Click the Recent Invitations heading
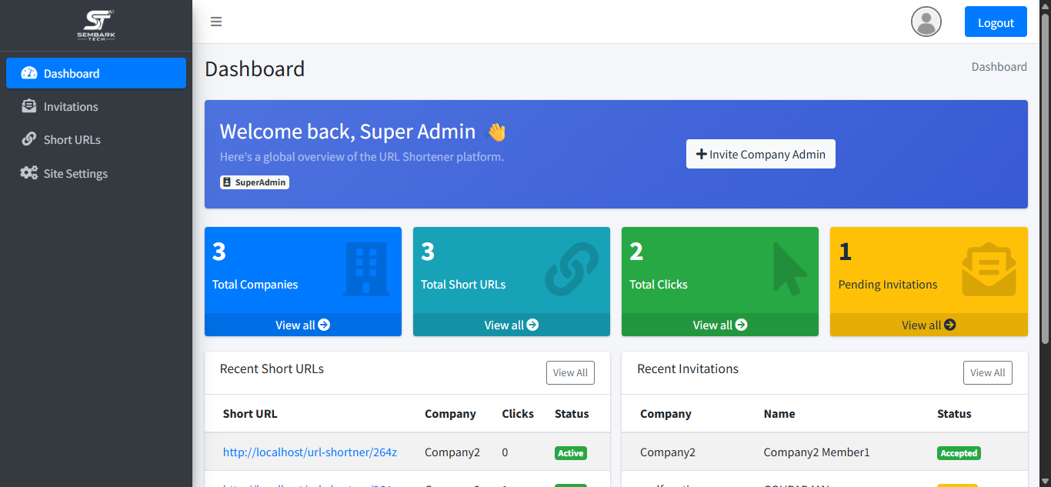The width and height of the screenshot is (1051, 487). (x=688, y=369)
